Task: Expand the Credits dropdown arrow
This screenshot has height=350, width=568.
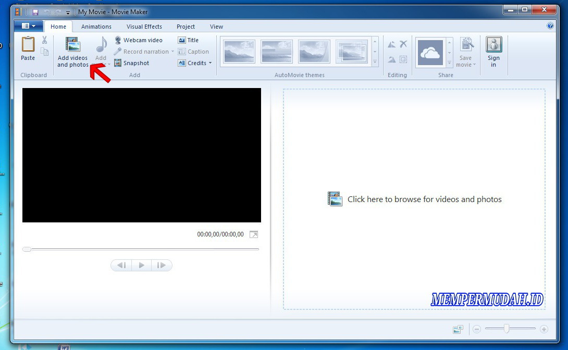Action: pyautogui.click(x=210, y=63)
